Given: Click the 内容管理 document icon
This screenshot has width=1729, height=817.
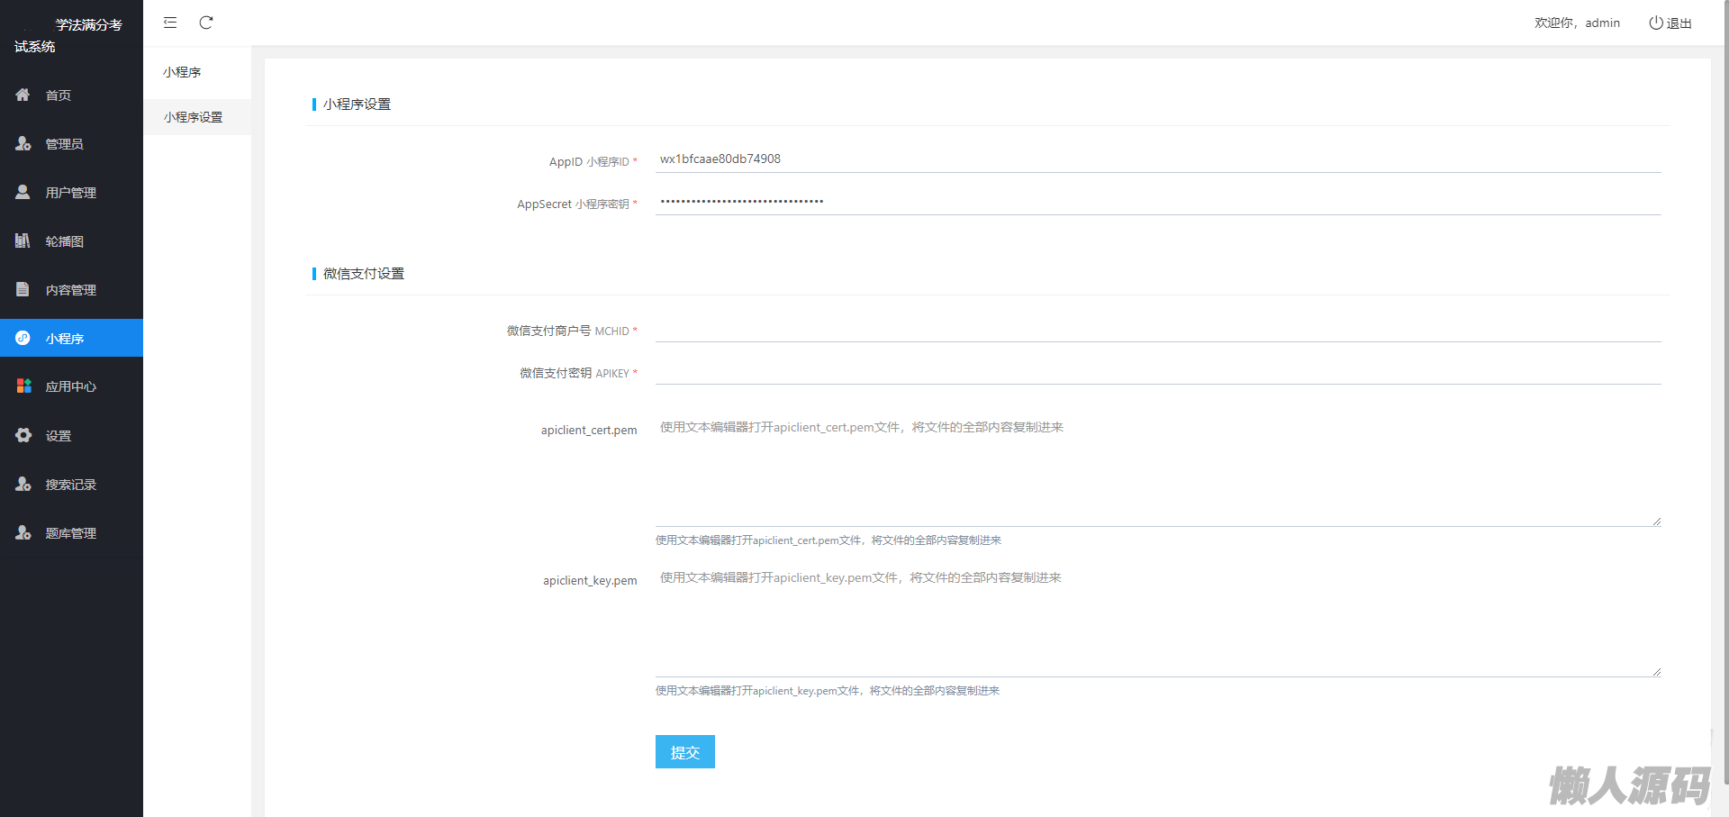Looking at the screenshot, I should [x=23, y=289].
